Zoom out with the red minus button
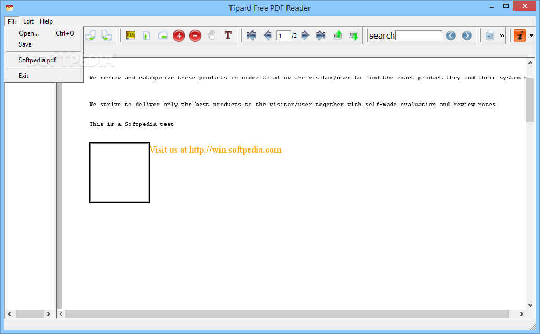 pos(195,36)
